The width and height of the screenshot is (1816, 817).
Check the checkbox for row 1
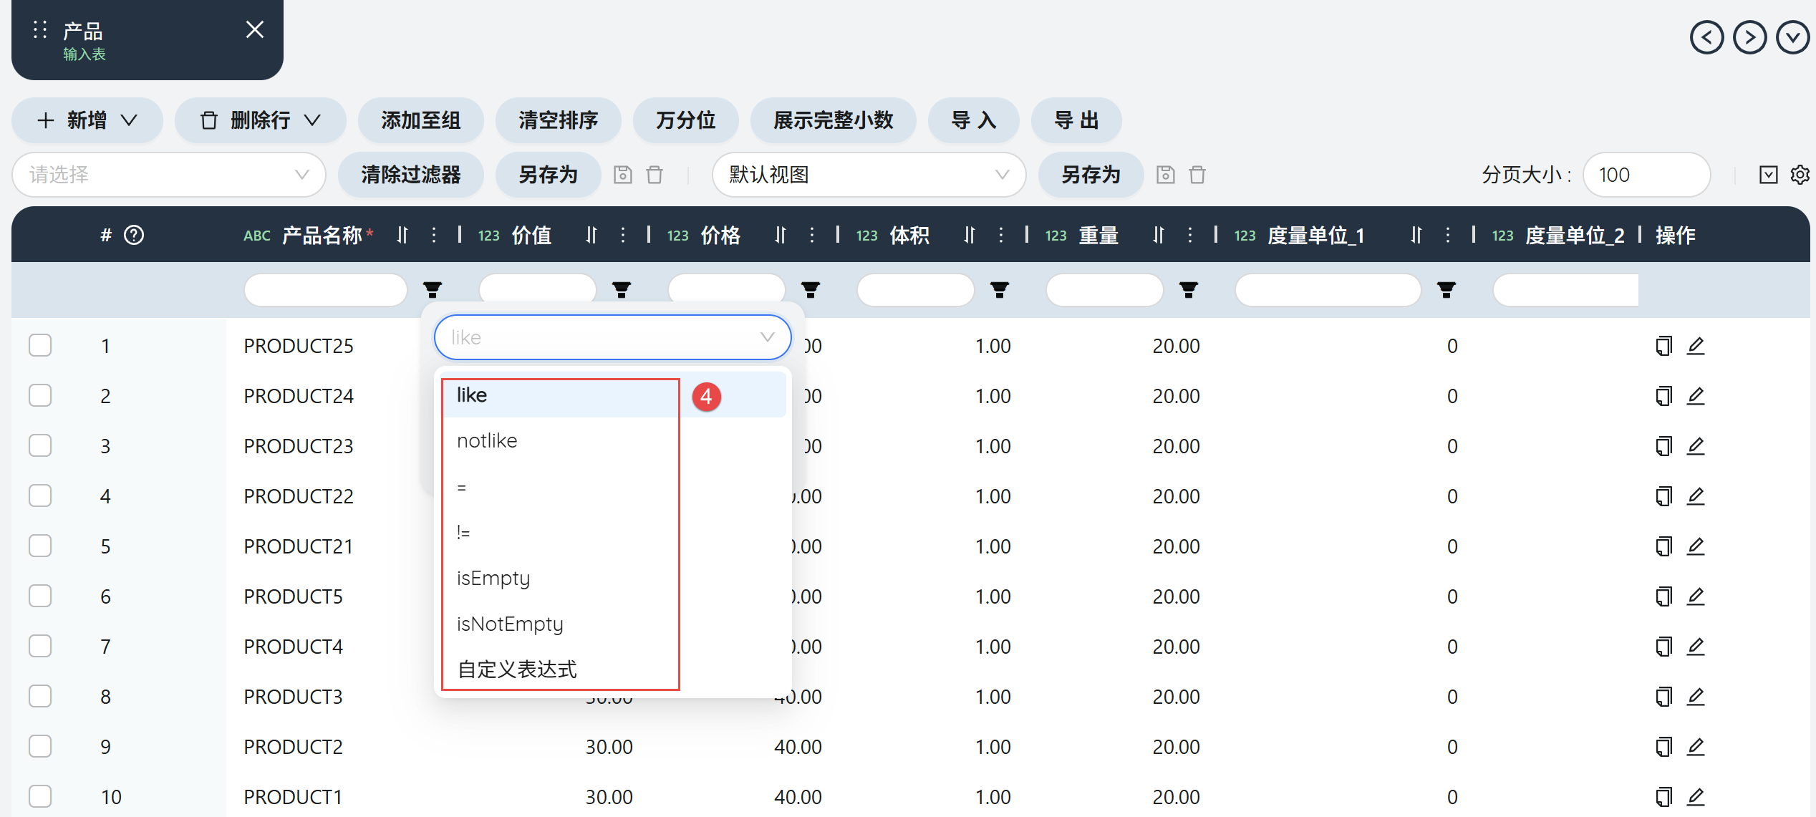[x=40, y=346]
